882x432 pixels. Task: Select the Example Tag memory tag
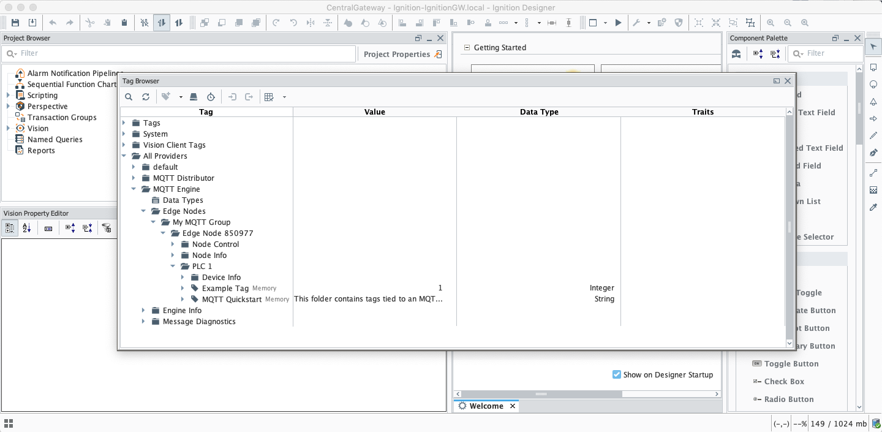click(225, 288)
